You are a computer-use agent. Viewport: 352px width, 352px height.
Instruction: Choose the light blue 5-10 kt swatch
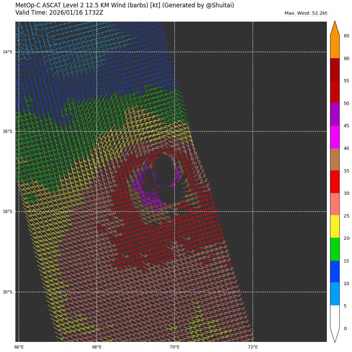pos(335,294)
